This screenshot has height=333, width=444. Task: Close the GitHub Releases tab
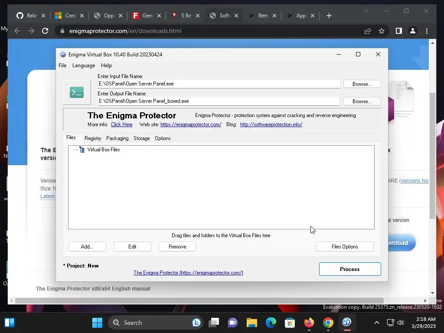click(x=43, y=16)
